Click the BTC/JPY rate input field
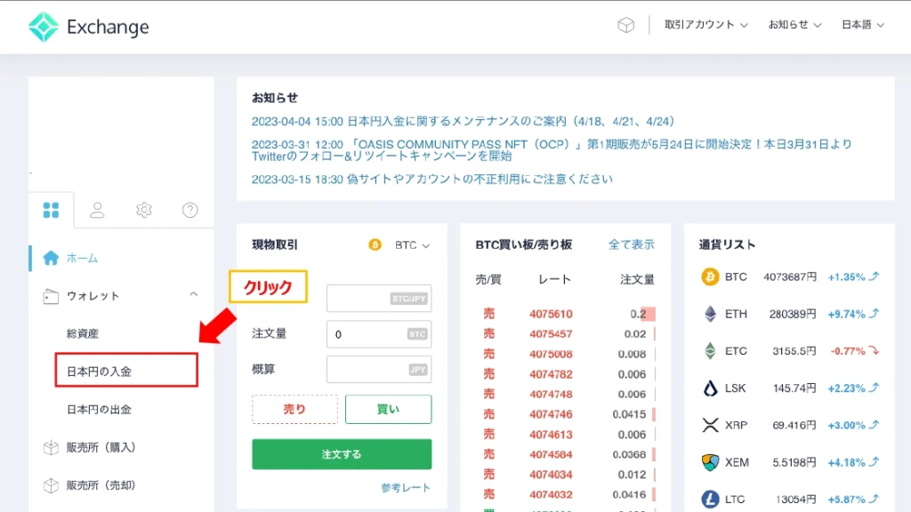Screen dimensions: 911x512 click(379, 299)
